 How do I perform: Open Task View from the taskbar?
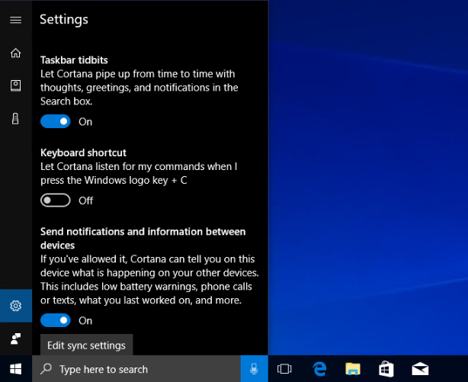pos(284,369)
